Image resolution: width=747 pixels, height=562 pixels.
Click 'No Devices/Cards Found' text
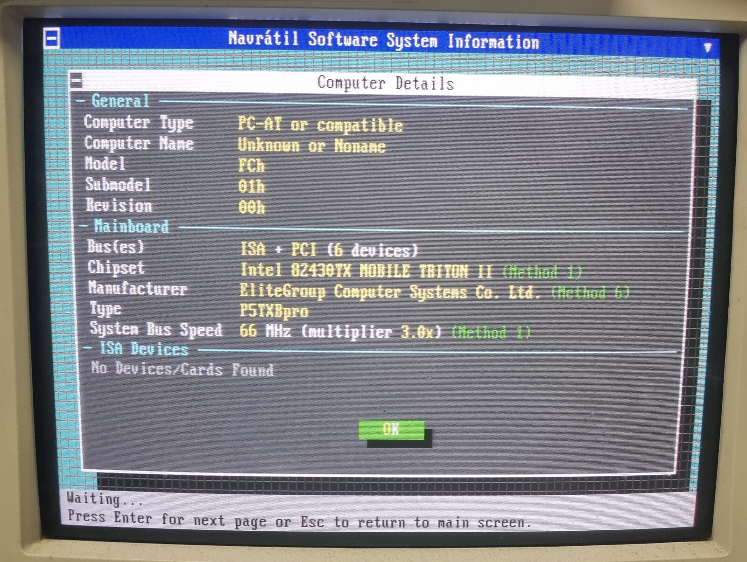[182, 369]
